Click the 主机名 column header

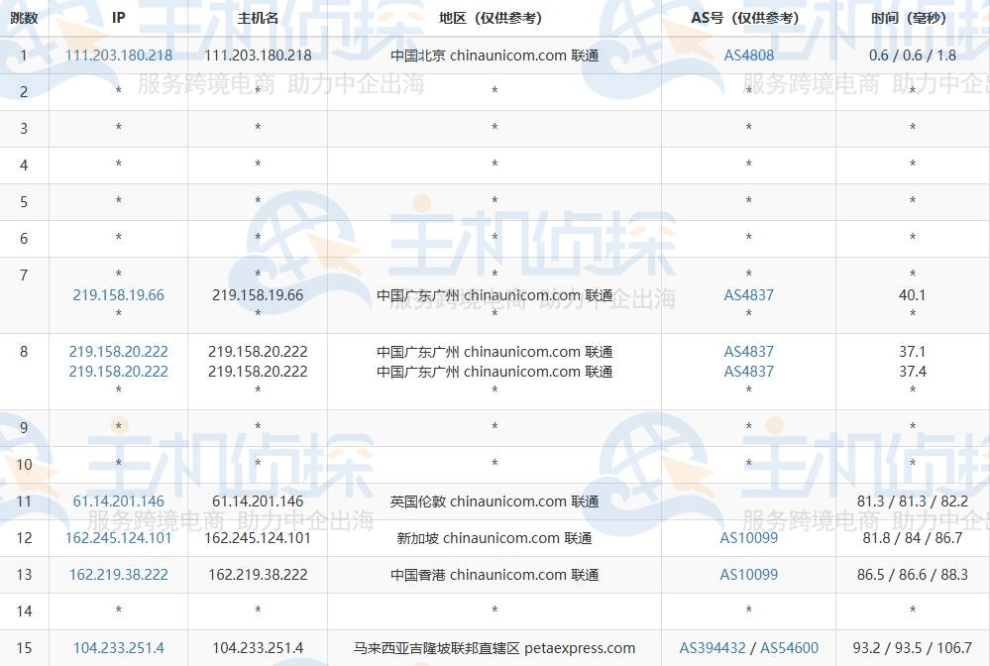coord(256,18)
